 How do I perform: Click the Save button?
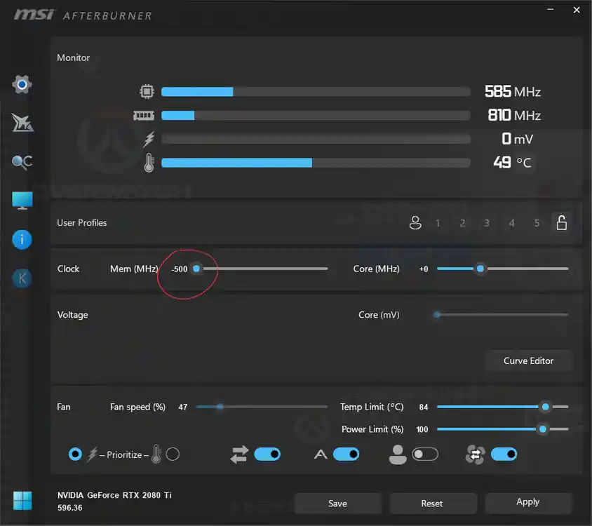coord(337,504)
